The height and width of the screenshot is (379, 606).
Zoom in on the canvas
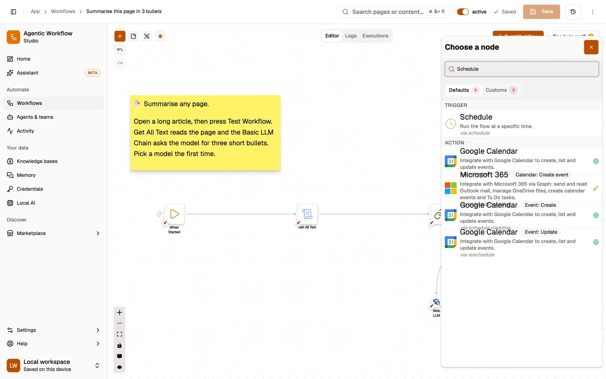tap(119, 313)
